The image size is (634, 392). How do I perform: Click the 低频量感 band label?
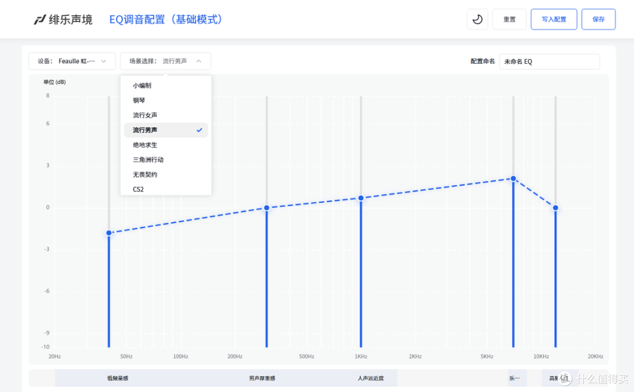tap(117, 379)
